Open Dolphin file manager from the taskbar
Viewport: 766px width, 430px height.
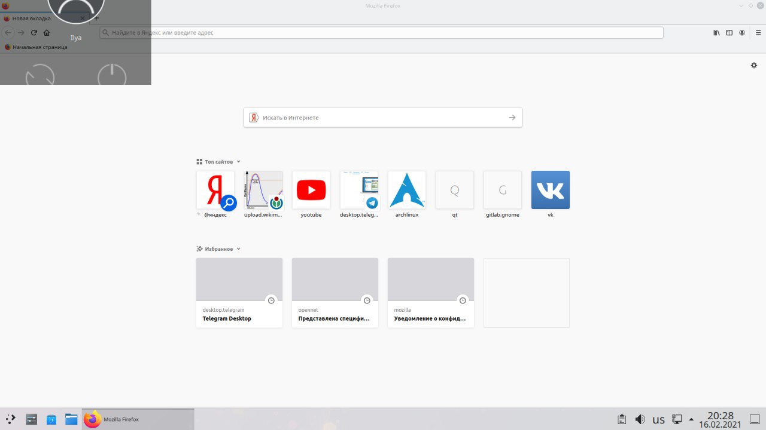click(71, 419)
